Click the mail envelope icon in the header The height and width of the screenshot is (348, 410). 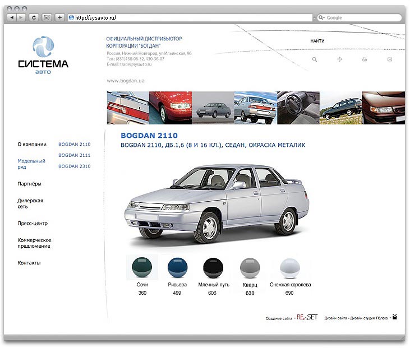390,59
